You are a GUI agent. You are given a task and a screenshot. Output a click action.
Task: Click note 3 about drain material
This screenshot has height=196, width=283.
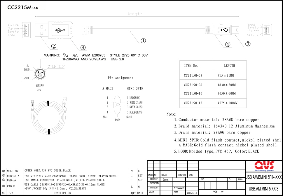pos(212,133)
